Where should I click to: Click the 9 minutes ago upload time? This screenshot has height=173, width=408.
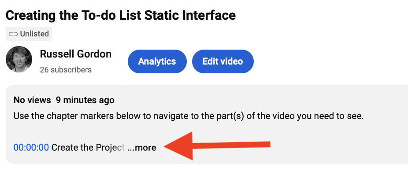[85, 100]
